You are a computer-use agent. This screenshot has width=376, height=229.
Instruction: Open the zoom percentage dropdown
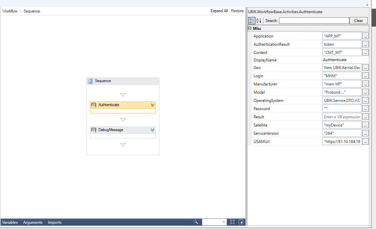click(x=224, y=222)
